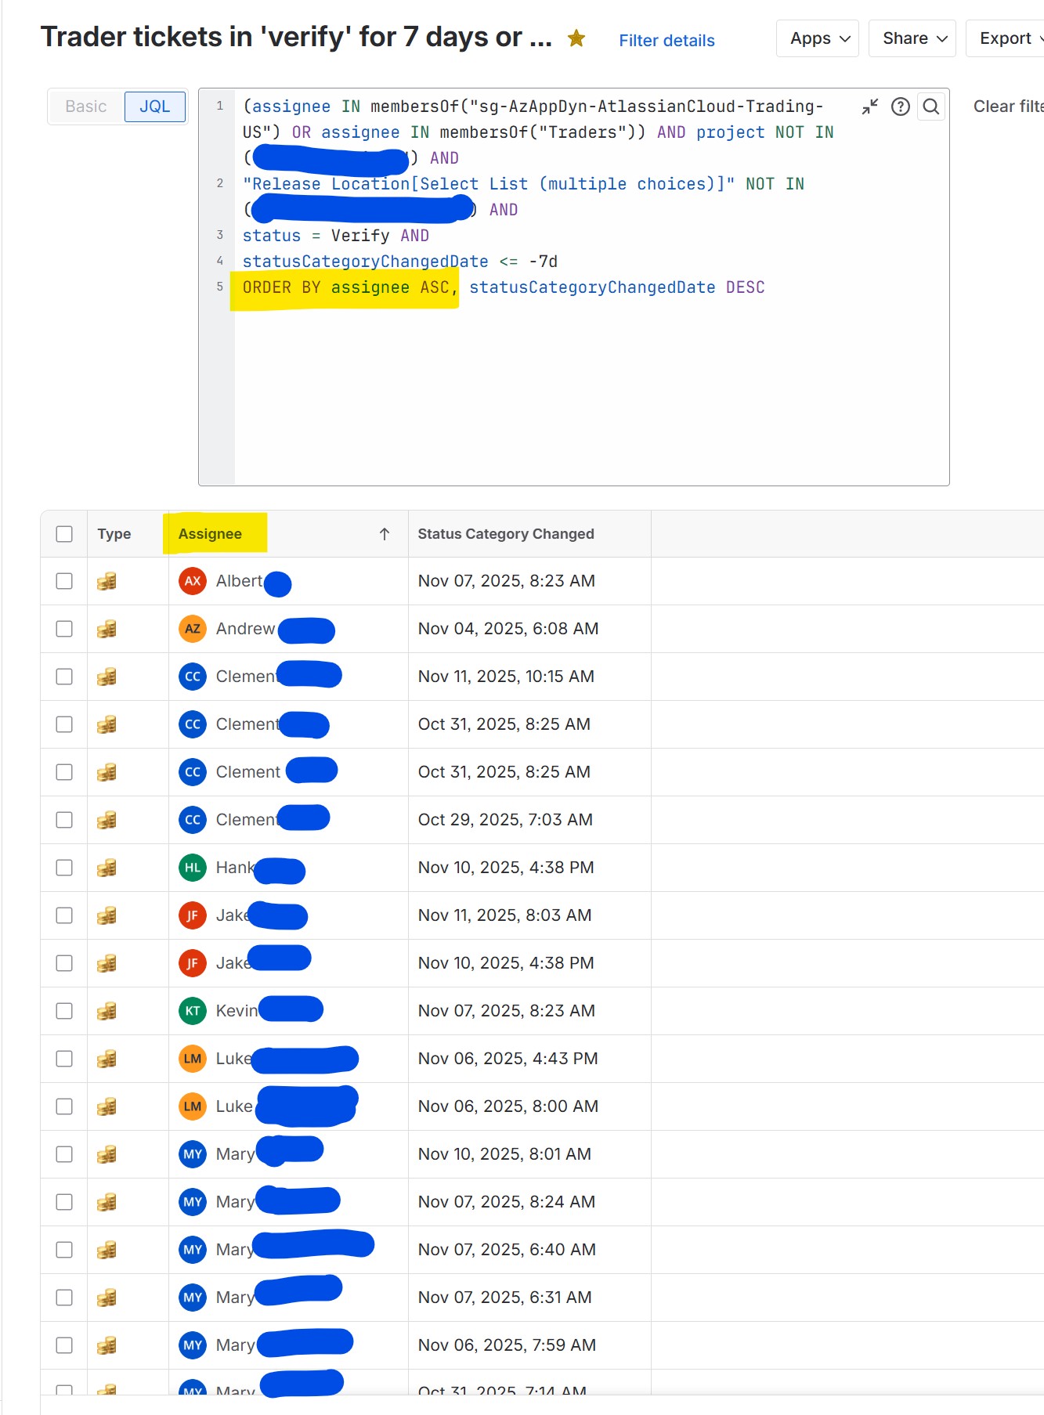Click the HL avatar for Hank
This screenshot has width=1044, height=1415.
click(193, 868)
